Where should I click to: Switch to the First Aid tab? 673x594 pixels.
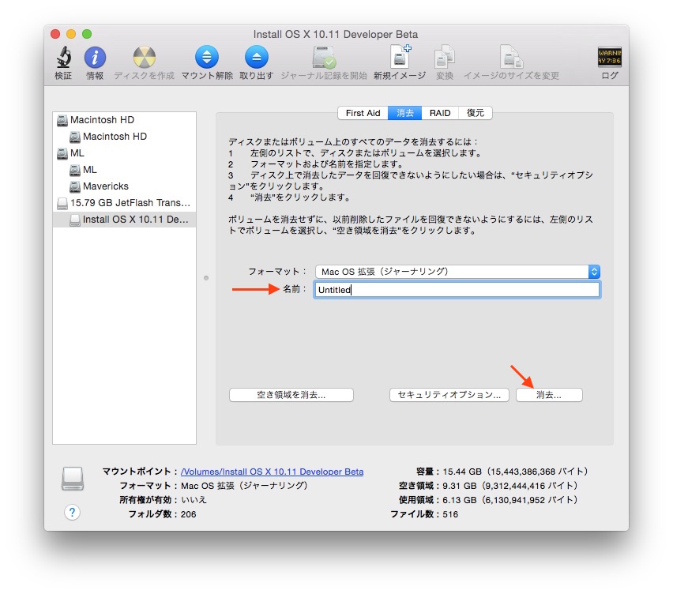point(363,113)
